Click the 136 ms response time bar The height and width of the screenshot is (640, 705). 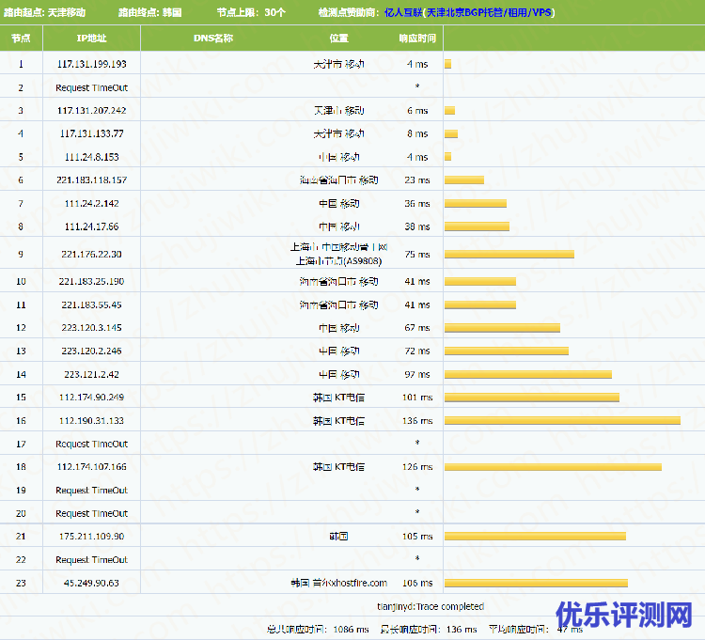(x=561, y=420)
